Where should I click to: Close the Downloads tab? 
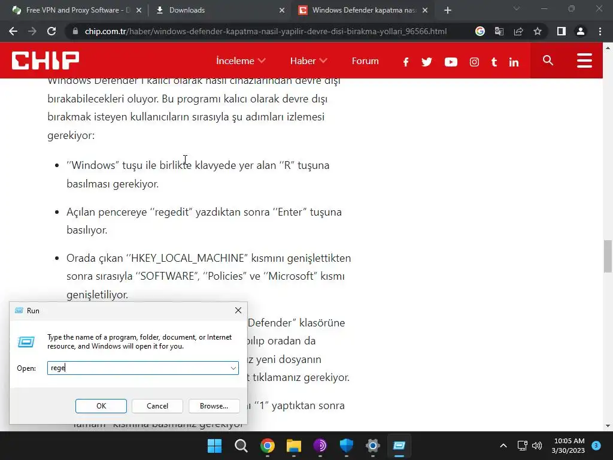[x=282, y=10]
